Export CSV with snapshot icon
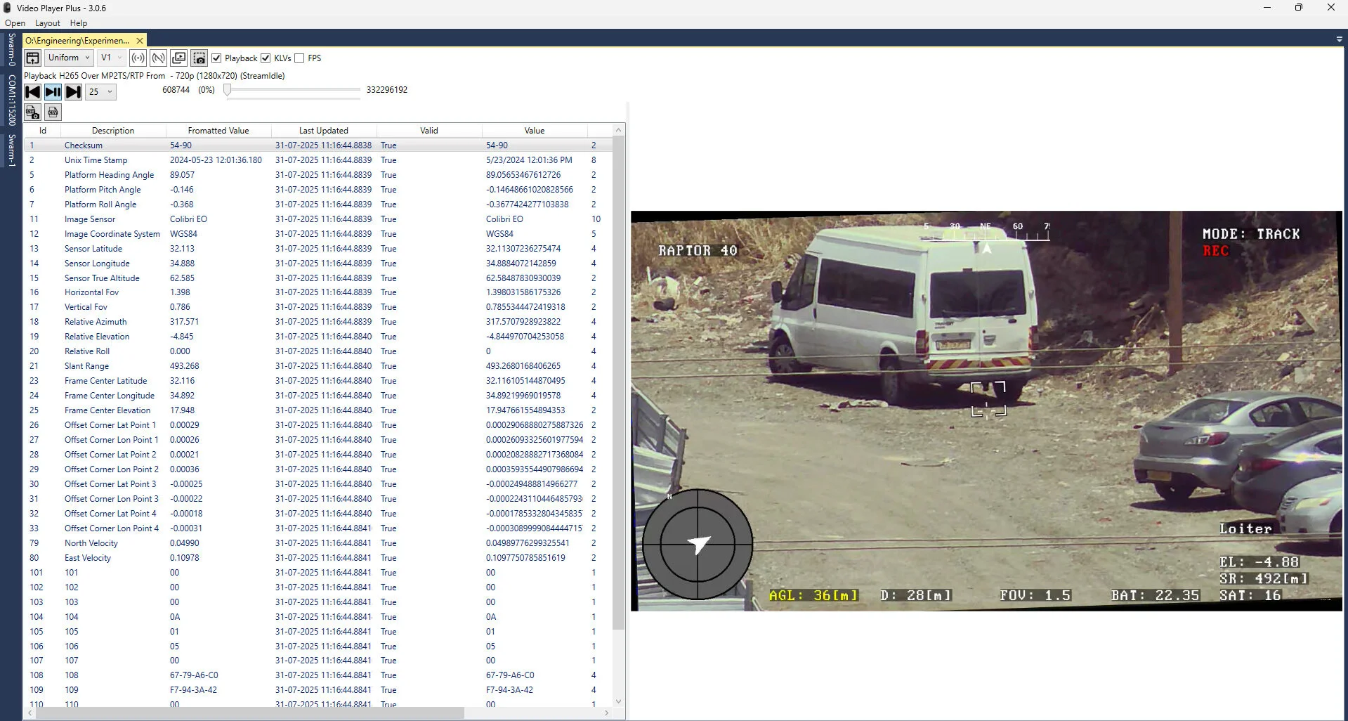The height and width of the screenshot is (721, 1348). [x=32, y=112]
